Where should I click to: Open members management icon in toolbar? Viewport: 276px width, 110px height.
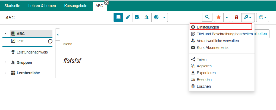click(147, 17)
